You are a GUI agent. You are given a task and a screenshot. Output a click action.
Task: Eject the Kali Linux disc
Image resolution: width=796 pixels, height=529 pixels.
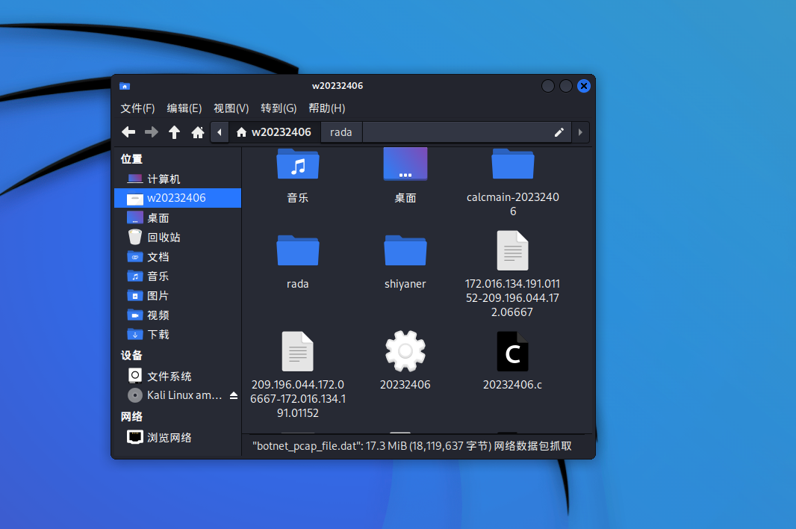click(x=234, y=395)
